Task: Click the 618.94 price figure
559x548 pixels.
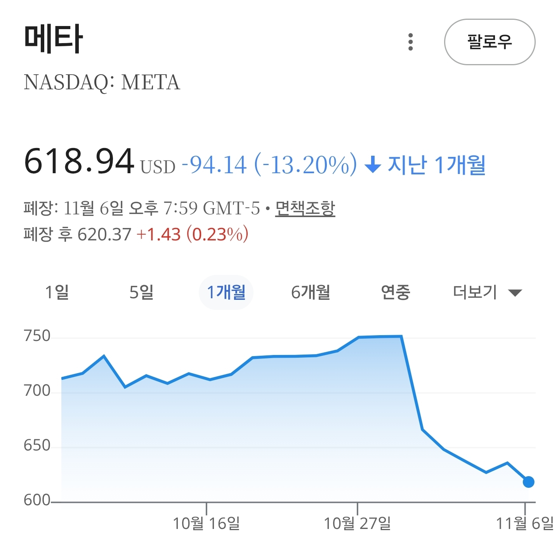Action: click(x=79, y=161)
